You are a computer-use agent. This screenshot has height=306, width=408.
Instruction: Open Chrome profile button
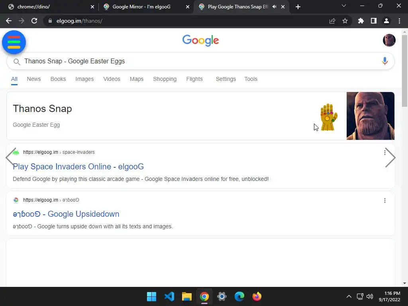(386, 21)
